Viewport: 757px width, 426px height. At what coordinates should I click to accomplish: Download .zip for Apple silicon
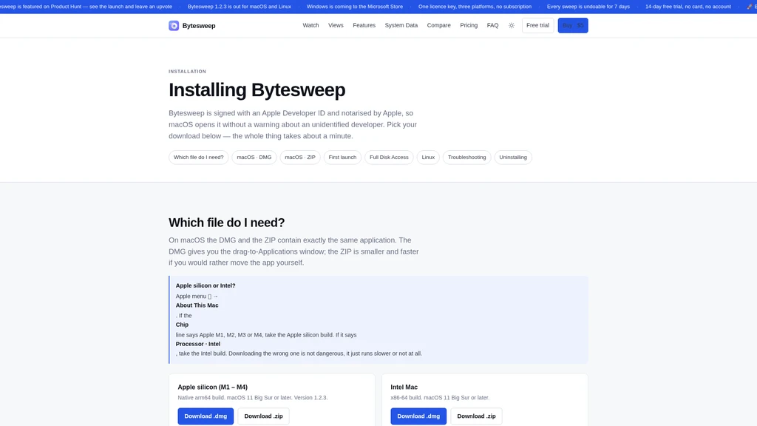(x=263, y=416)
